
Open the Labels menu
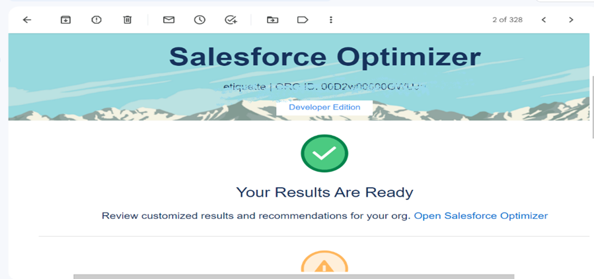(303, 20)
